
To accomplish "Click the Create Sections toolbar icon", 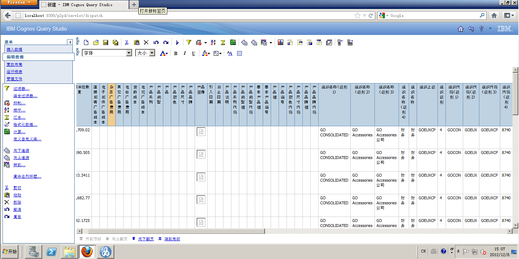I will coord(319,42).
